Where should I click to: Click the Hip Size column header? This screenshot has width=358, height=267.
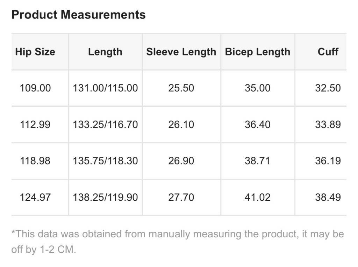tap(35, 52)
